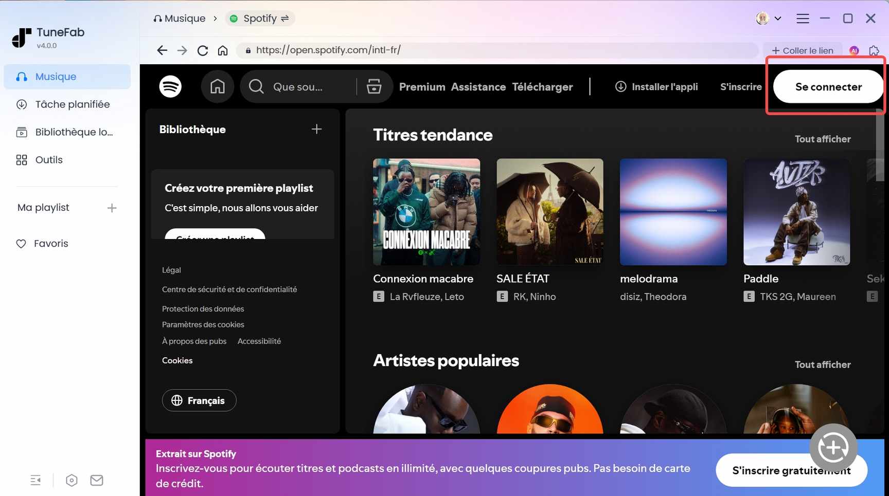Select Musique in the TuneFab sidebar

[x=55, y=76]
